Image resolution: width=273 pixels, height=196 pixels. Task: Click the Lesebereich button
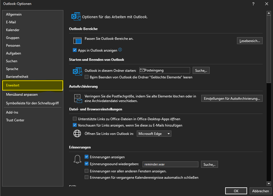(x=250, y=41)
